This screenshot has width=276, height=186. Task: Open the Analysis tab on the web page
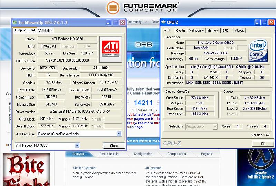tap(78, 154)
